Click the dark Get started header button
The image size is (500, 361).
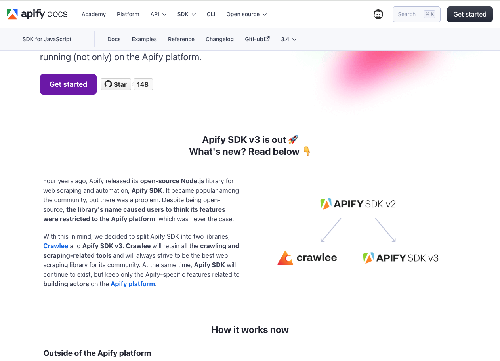point(470,14)
